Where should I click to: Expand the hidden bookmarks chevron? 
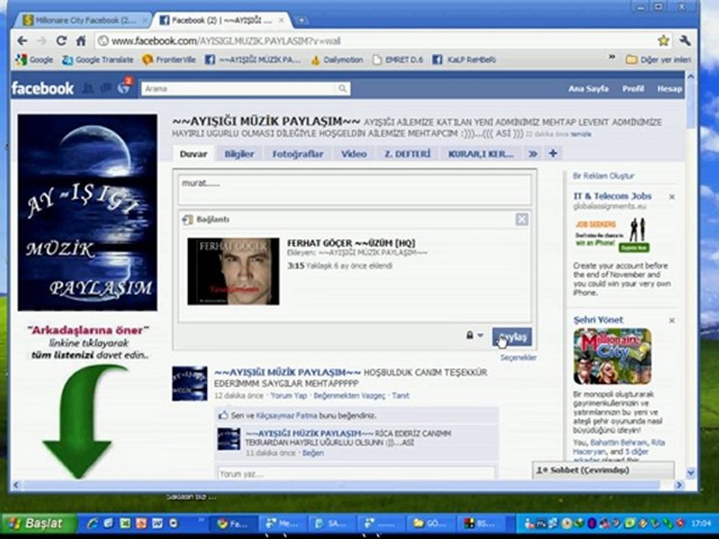coord(612,58)
